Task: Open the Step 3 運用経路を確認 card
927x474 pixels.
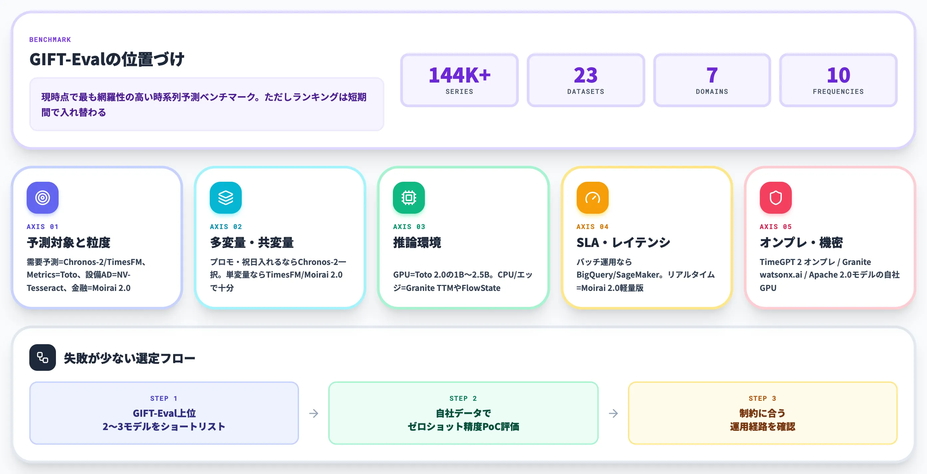Action: [x=763, y=413]
